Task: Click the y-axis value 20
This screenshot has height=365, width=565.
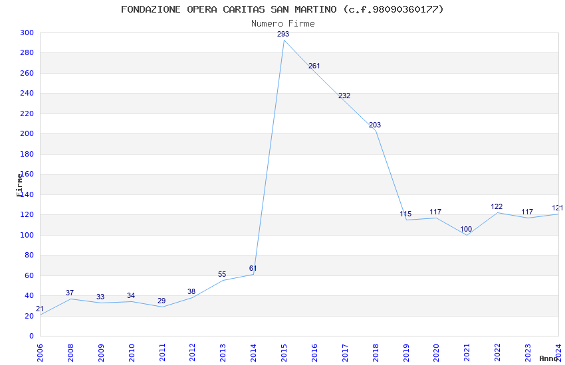Action: click(x=29, y=316)
